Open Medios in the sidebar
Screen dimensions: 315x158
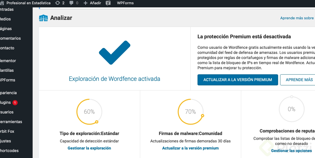coord(5,19)
